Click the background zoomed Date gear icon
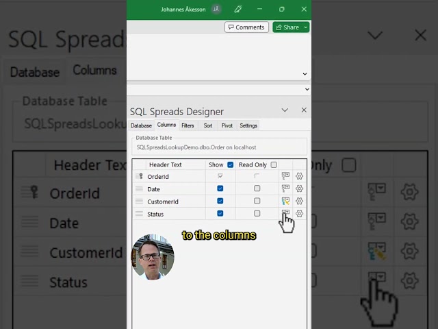This screenshot has width=438, height=329. tap(409, 221)
